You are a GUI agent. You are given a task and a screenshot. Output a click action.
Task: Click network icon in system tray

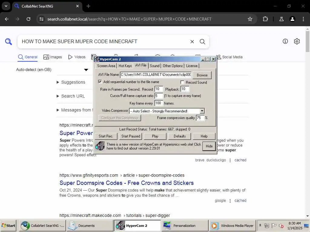pos(267,225)
